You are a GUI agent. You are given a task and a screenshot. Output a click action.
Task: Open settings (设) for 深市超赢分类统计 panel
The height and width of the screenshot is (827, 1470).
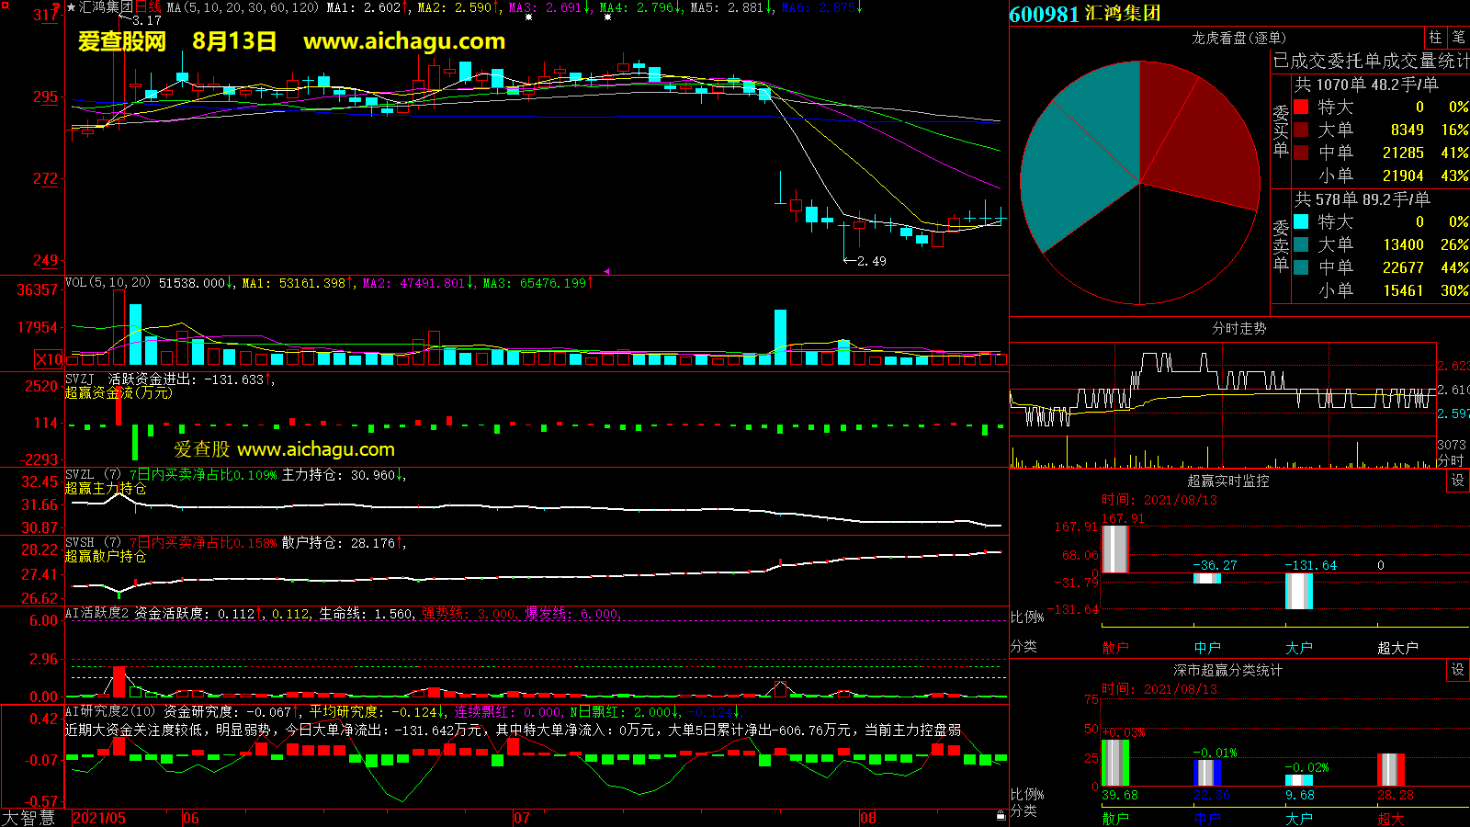[x=1457, y=670]
